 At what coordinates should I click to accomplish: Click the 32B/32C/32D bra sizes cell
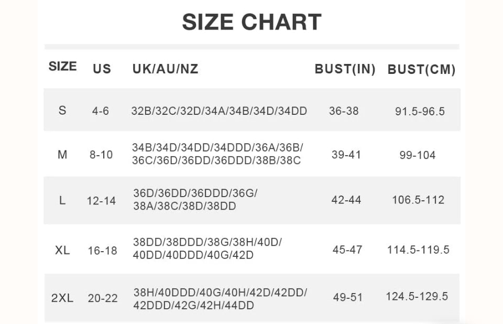pos(219,111)
